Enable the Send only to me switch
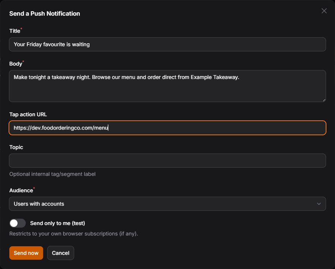Screen dimensions: 335x269 click(18, 223)
